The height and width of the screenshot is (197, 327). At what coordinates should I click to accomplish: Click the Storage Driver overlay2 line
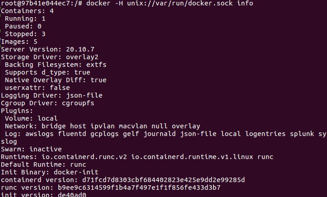click(x=50, y=57)
